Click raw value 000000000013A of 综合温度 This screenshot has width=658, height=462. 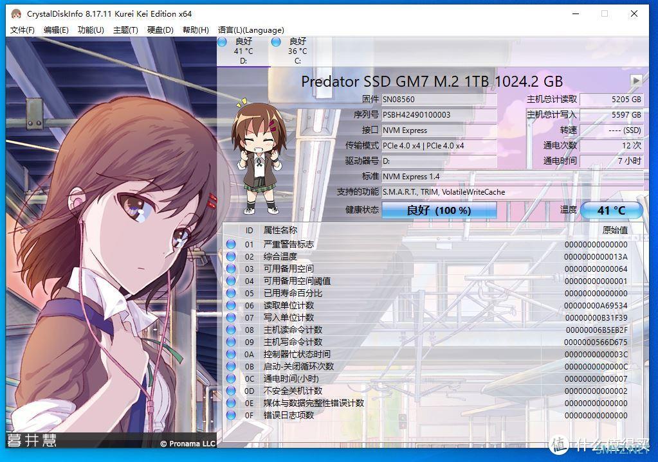[596, 256]
